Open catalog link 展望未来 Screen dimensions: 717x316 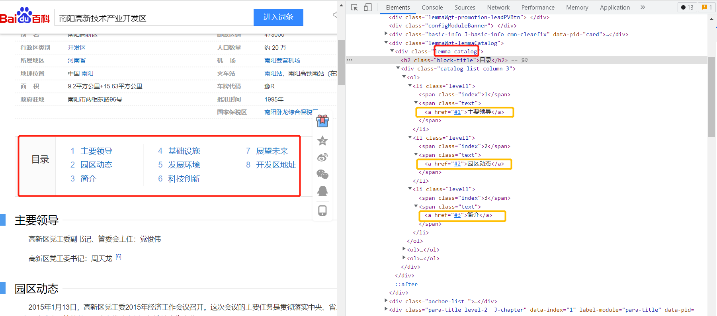[x=272, y=151]
